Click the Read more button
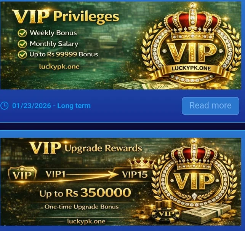Image resolution: width=245 pixels, height=231 pixels. tap(210, 106)
